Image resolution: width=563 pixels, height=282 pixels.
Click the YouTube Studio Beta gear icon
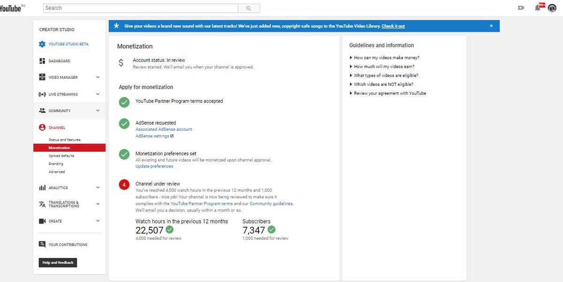pyautogui.click(x=42, y=44)
